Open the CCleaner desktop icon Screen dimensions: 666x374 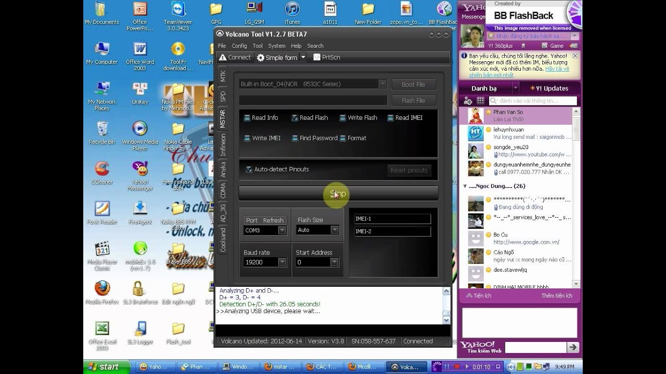pos(102,173)
